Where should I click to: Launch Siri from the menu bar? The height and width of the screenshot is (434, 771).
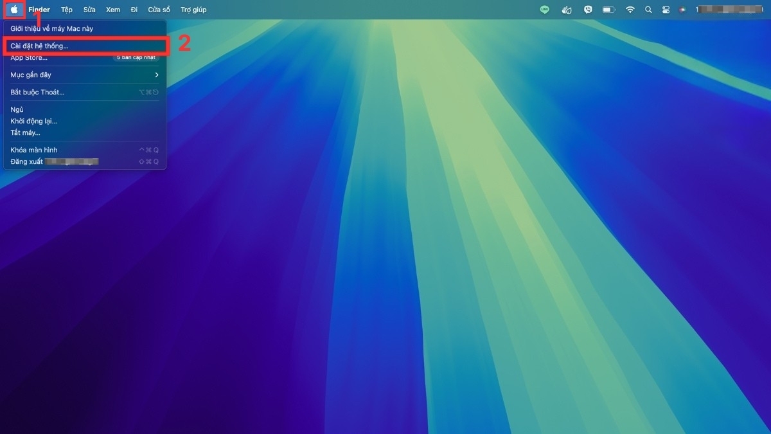(682, 10)
